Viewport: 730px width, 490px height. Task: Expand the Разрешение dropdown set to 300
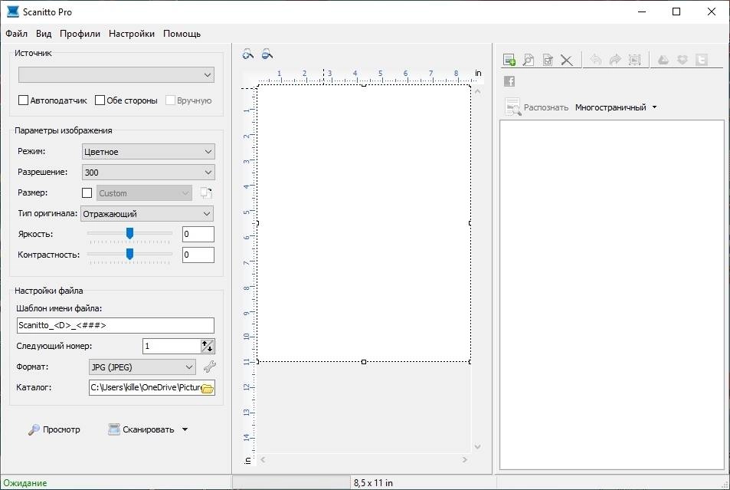(x=148, y=172)
